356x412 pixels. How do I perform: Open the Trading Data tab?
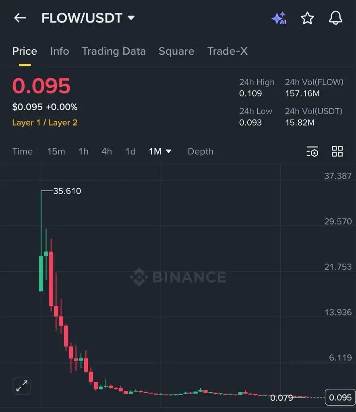[x=114, y=51]
